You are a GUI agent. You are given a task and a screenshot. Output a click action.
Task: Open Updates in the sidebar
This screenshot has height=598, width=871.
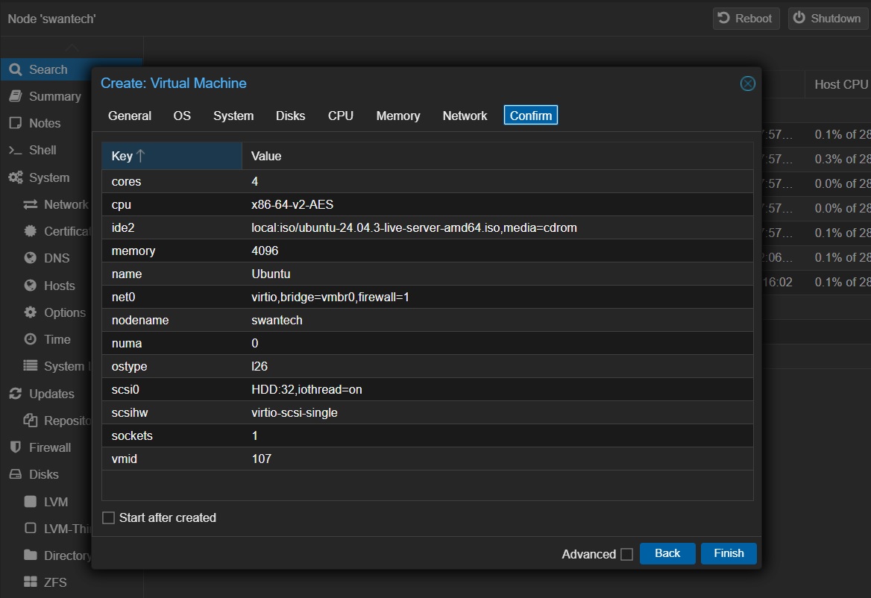[x=51, y=394]
